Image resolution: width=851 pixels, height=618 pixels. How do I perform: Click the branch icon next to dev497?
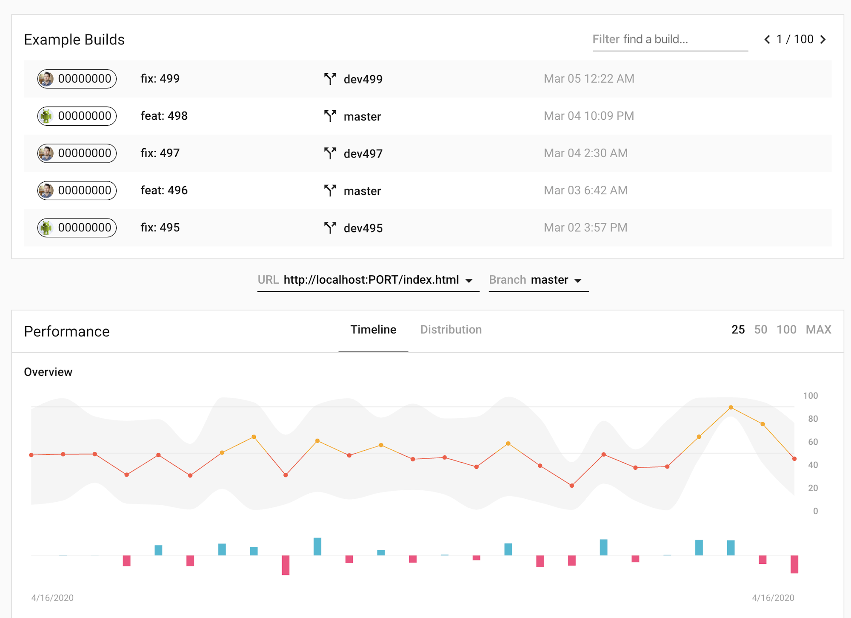point(330,153)
